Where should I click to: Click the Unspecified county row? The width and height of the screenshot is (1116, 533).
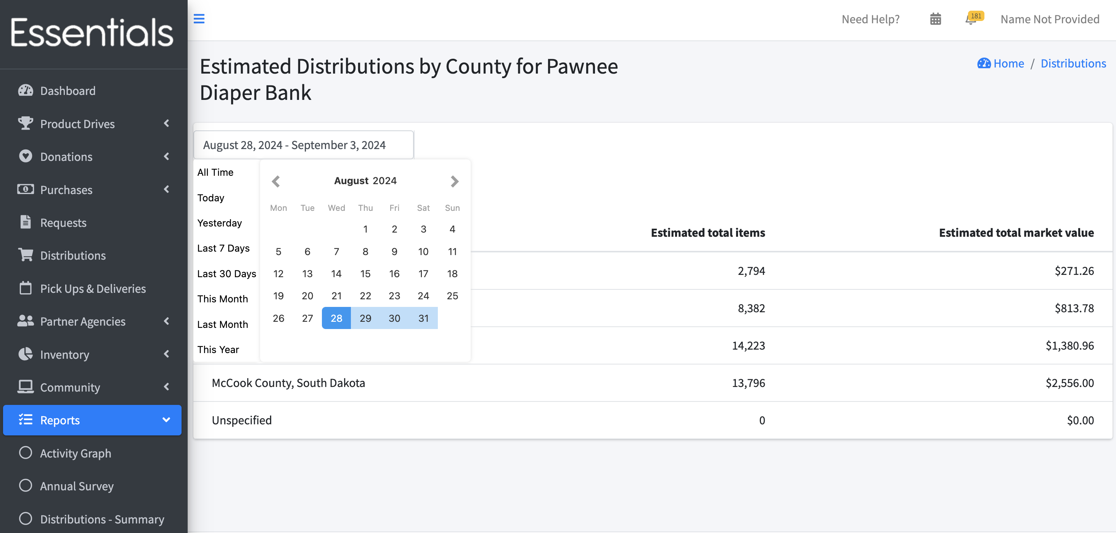pyautogui.click(x=653, y=420)
